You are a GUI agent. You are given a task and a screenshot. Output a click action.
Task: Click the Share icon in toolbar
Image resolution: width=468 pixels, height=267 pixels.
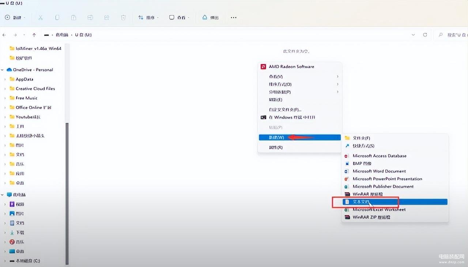coord(107,18)
